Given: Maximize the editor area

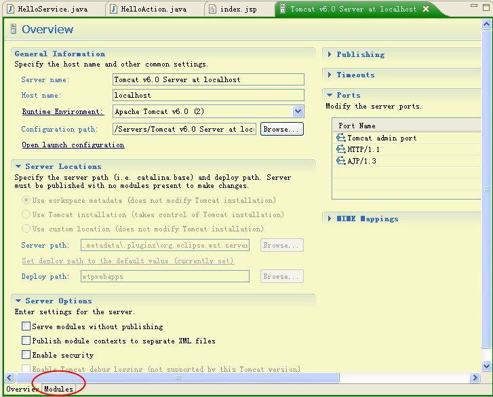Looking at the screenshot, I should pyautogui.click(x=486, y=7).
